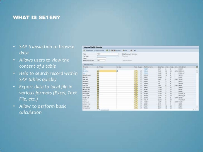Toggle the Output checkbox in the Higher-lev. item row
Image resolution: width=203 pixels, height=152 pixels.
click(141, 75)
